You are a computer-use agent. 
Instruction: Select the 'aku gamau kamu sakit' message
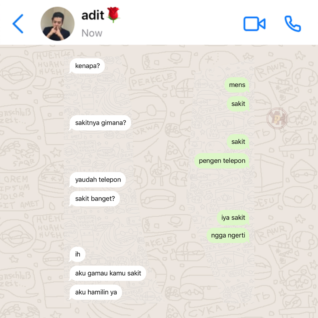(108, 273)
